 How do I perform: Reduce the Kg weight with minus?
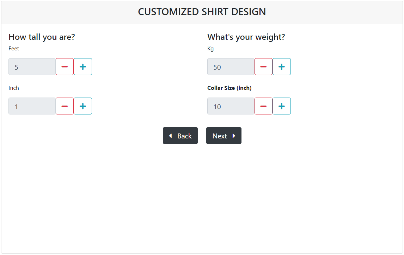click(x=263, y=67)
